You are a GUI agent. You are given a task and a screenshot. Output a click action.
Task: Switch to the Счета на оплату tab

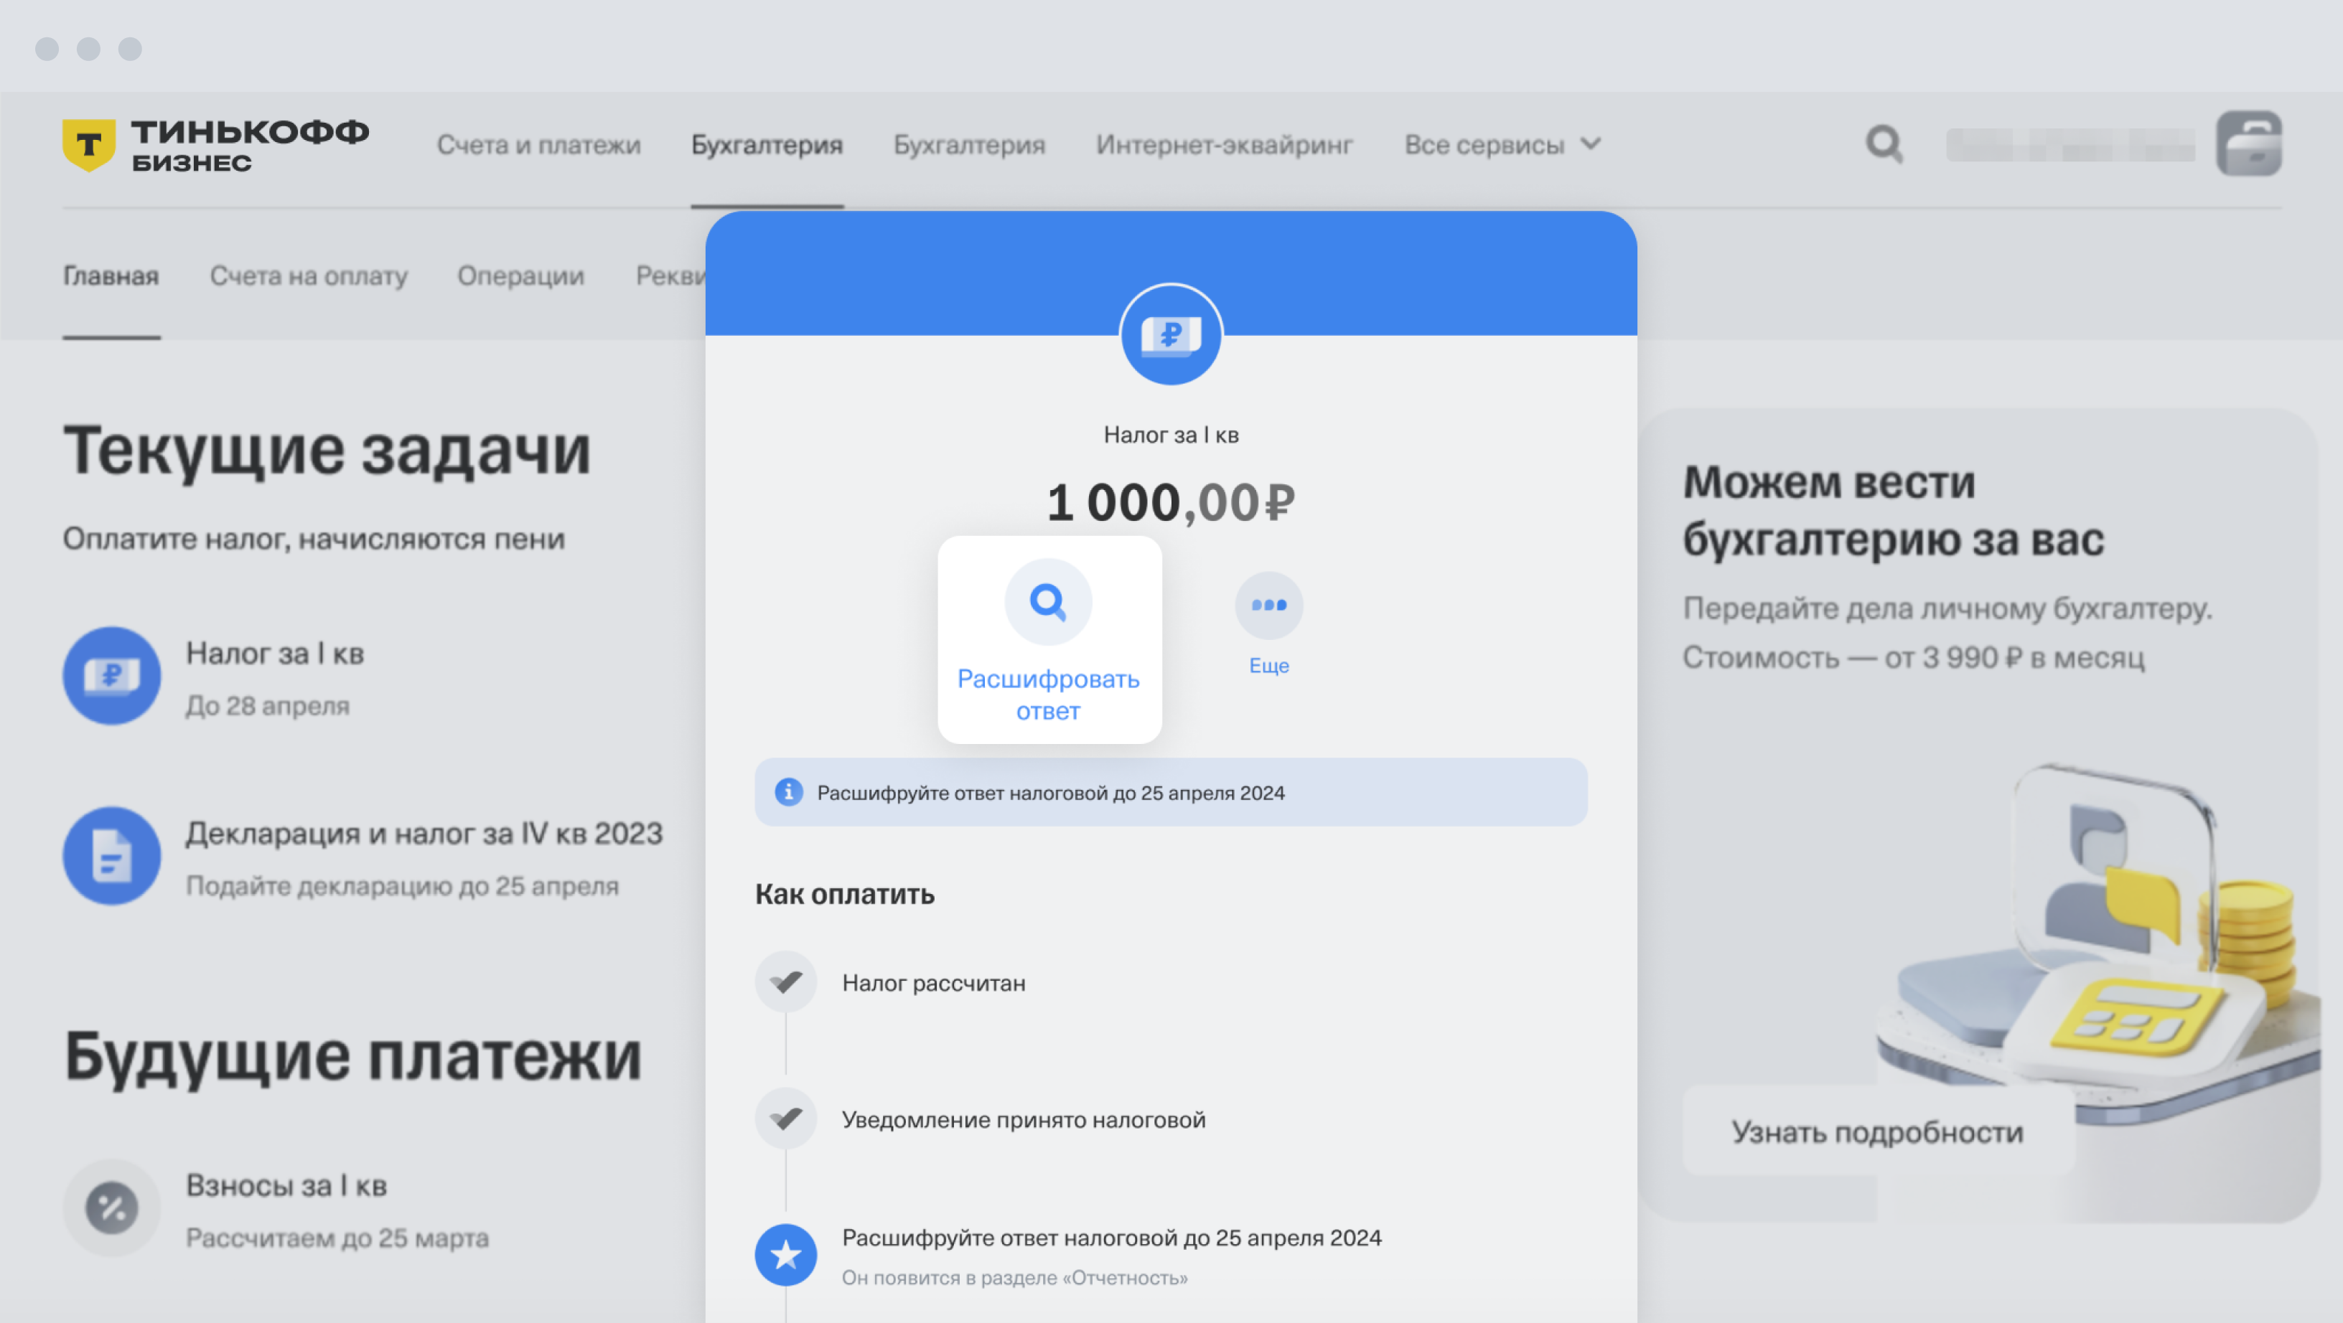pyautogui.click(x=309, y=276)
